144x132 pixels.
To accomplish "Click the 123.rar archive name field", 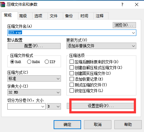I will (72, 33).
